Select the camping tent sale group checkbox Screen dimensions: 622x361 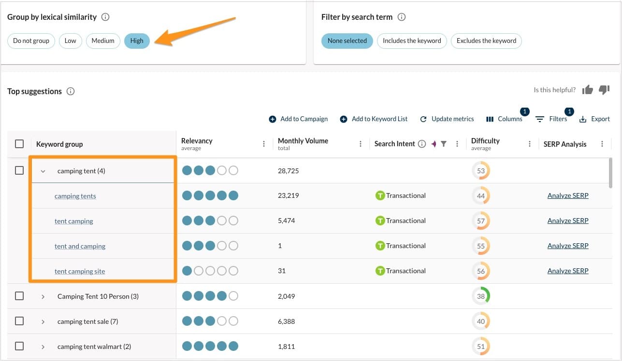(x=19, y=321)
